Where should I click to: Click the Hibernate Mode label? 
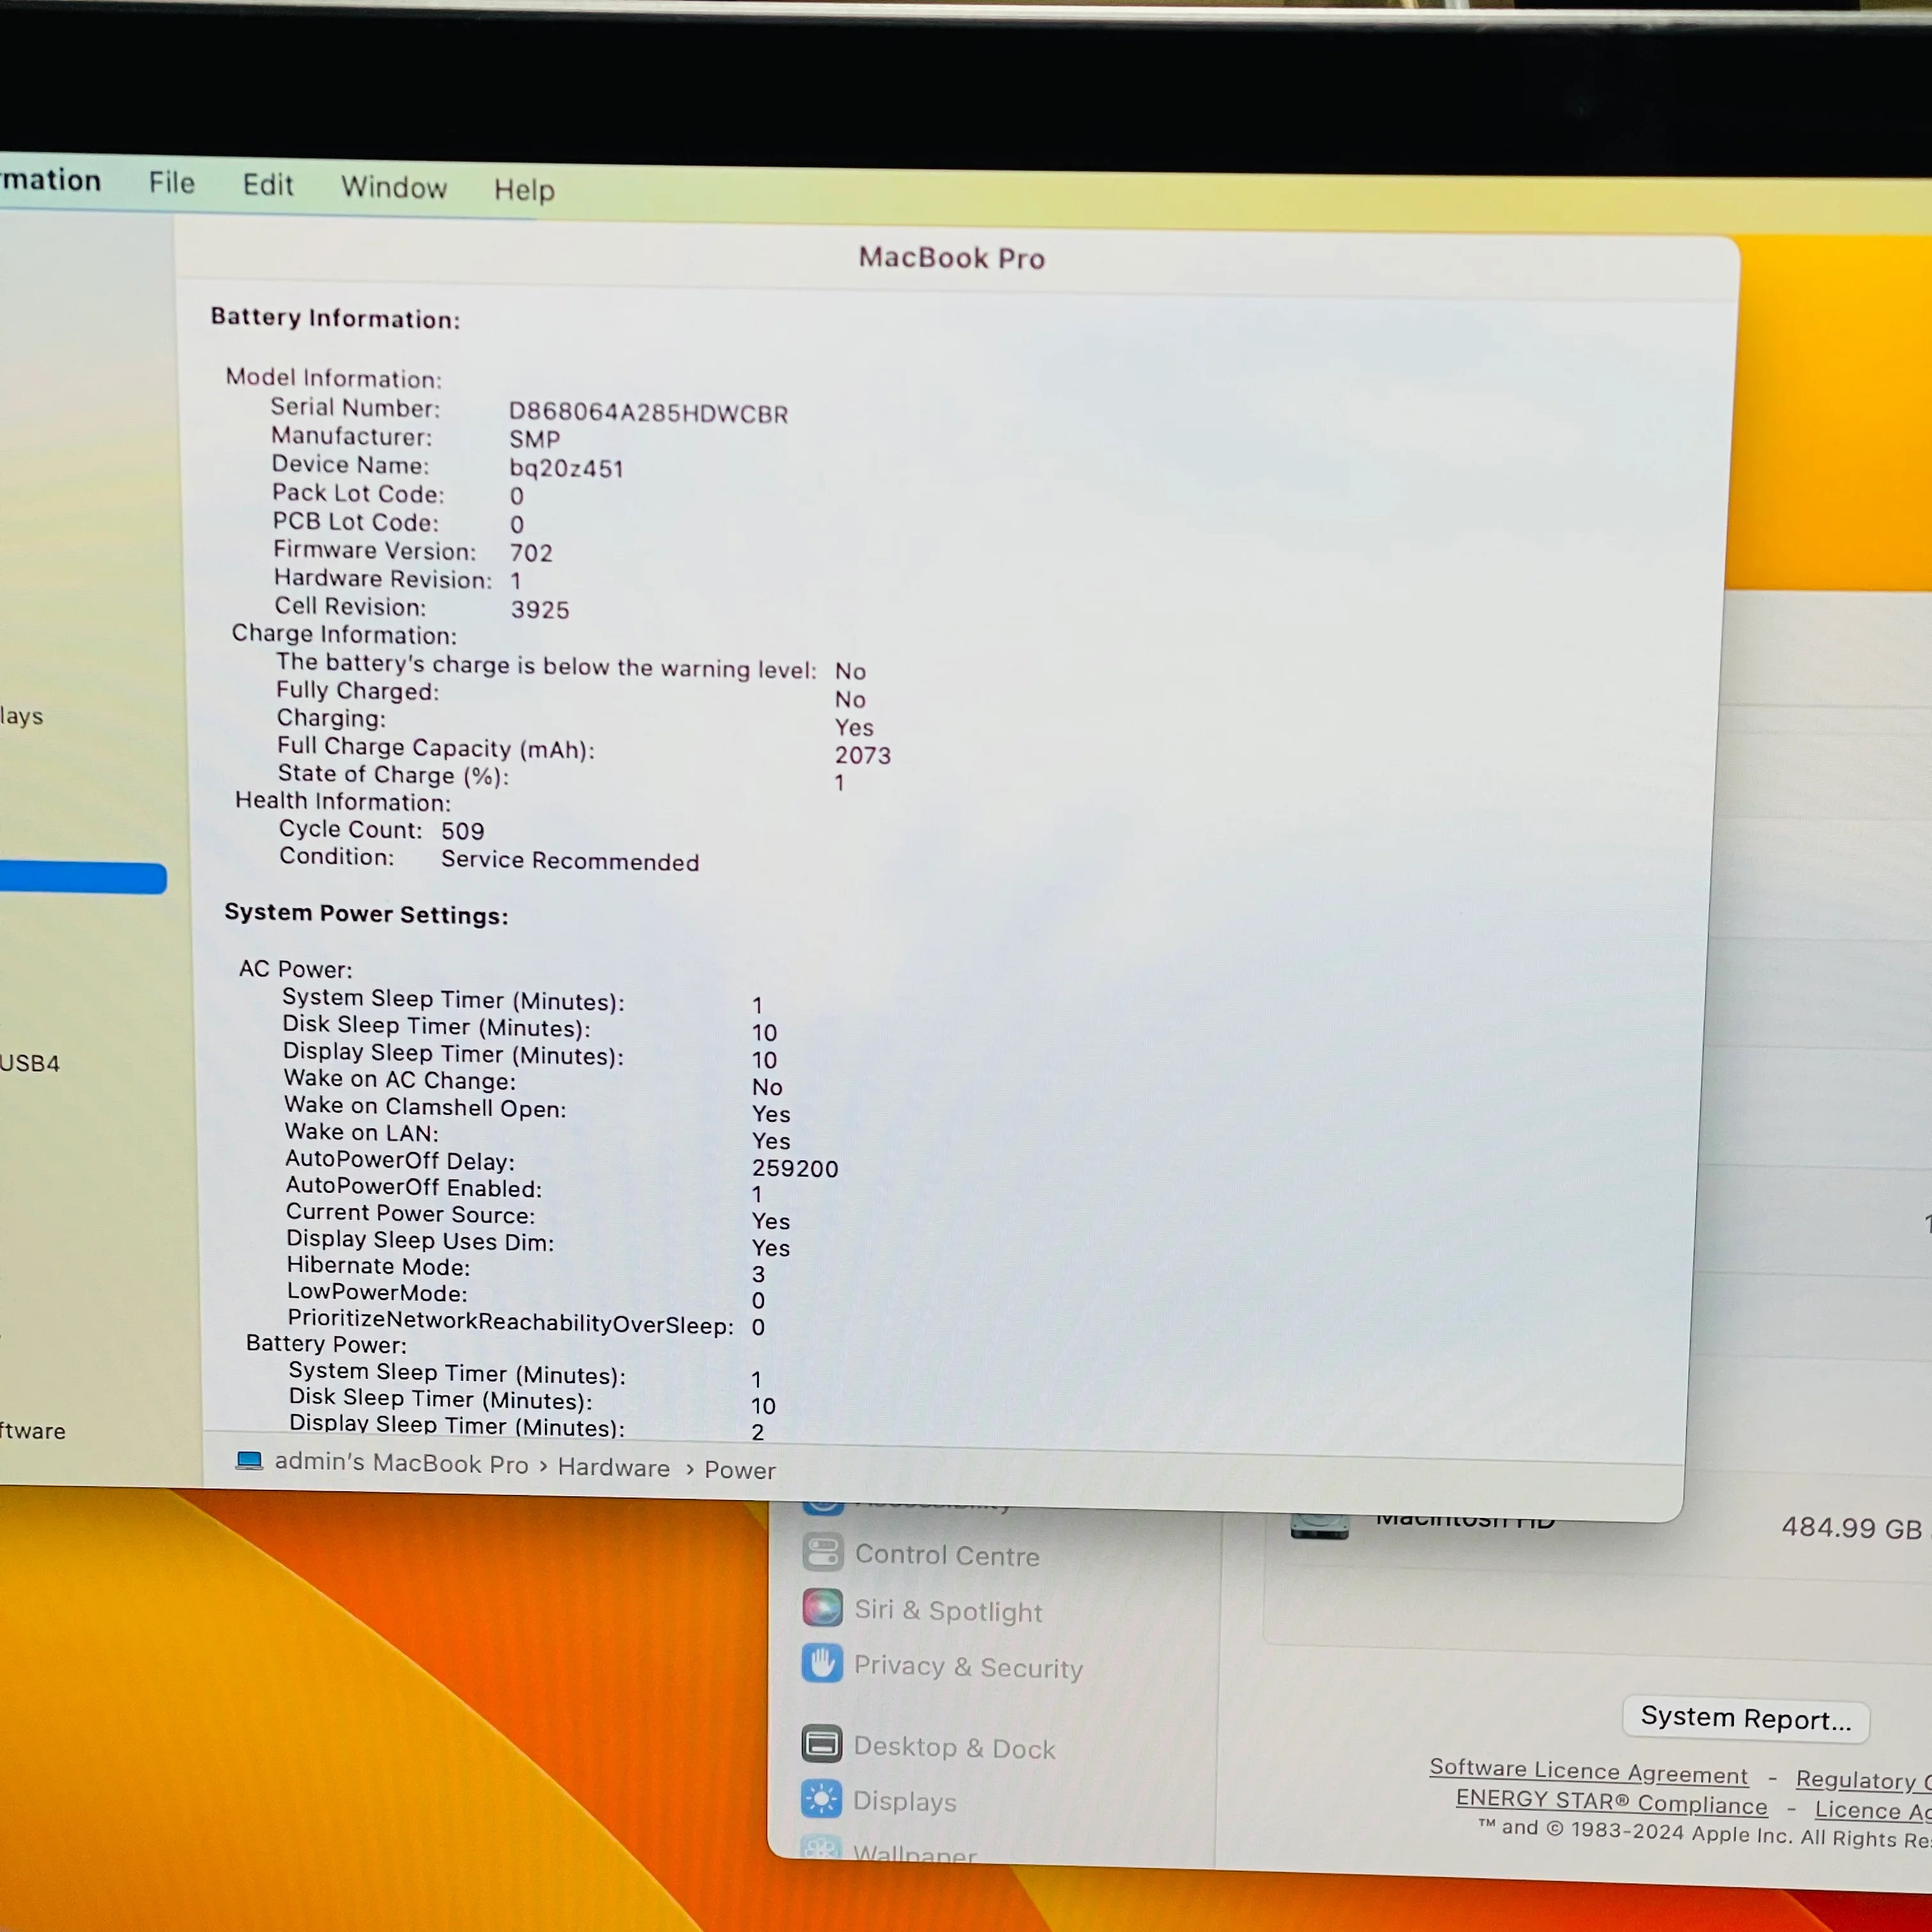378,1267
